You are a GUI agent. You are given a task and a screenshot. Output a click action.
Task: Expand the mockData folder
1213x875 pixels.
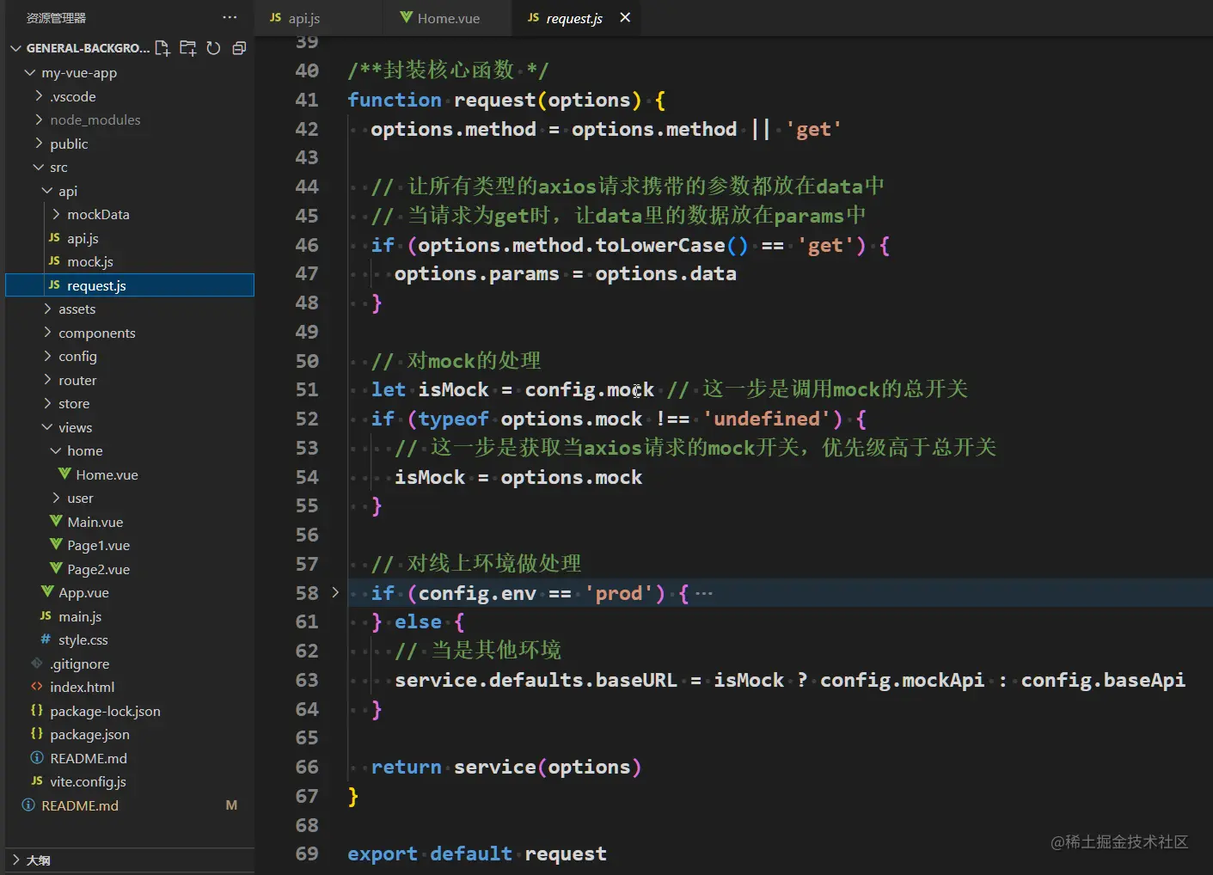(98, 214)
